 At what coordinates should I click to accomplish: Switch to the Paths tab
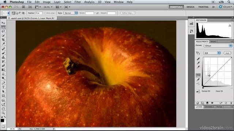pyautogui.click(x=219, y=107)
